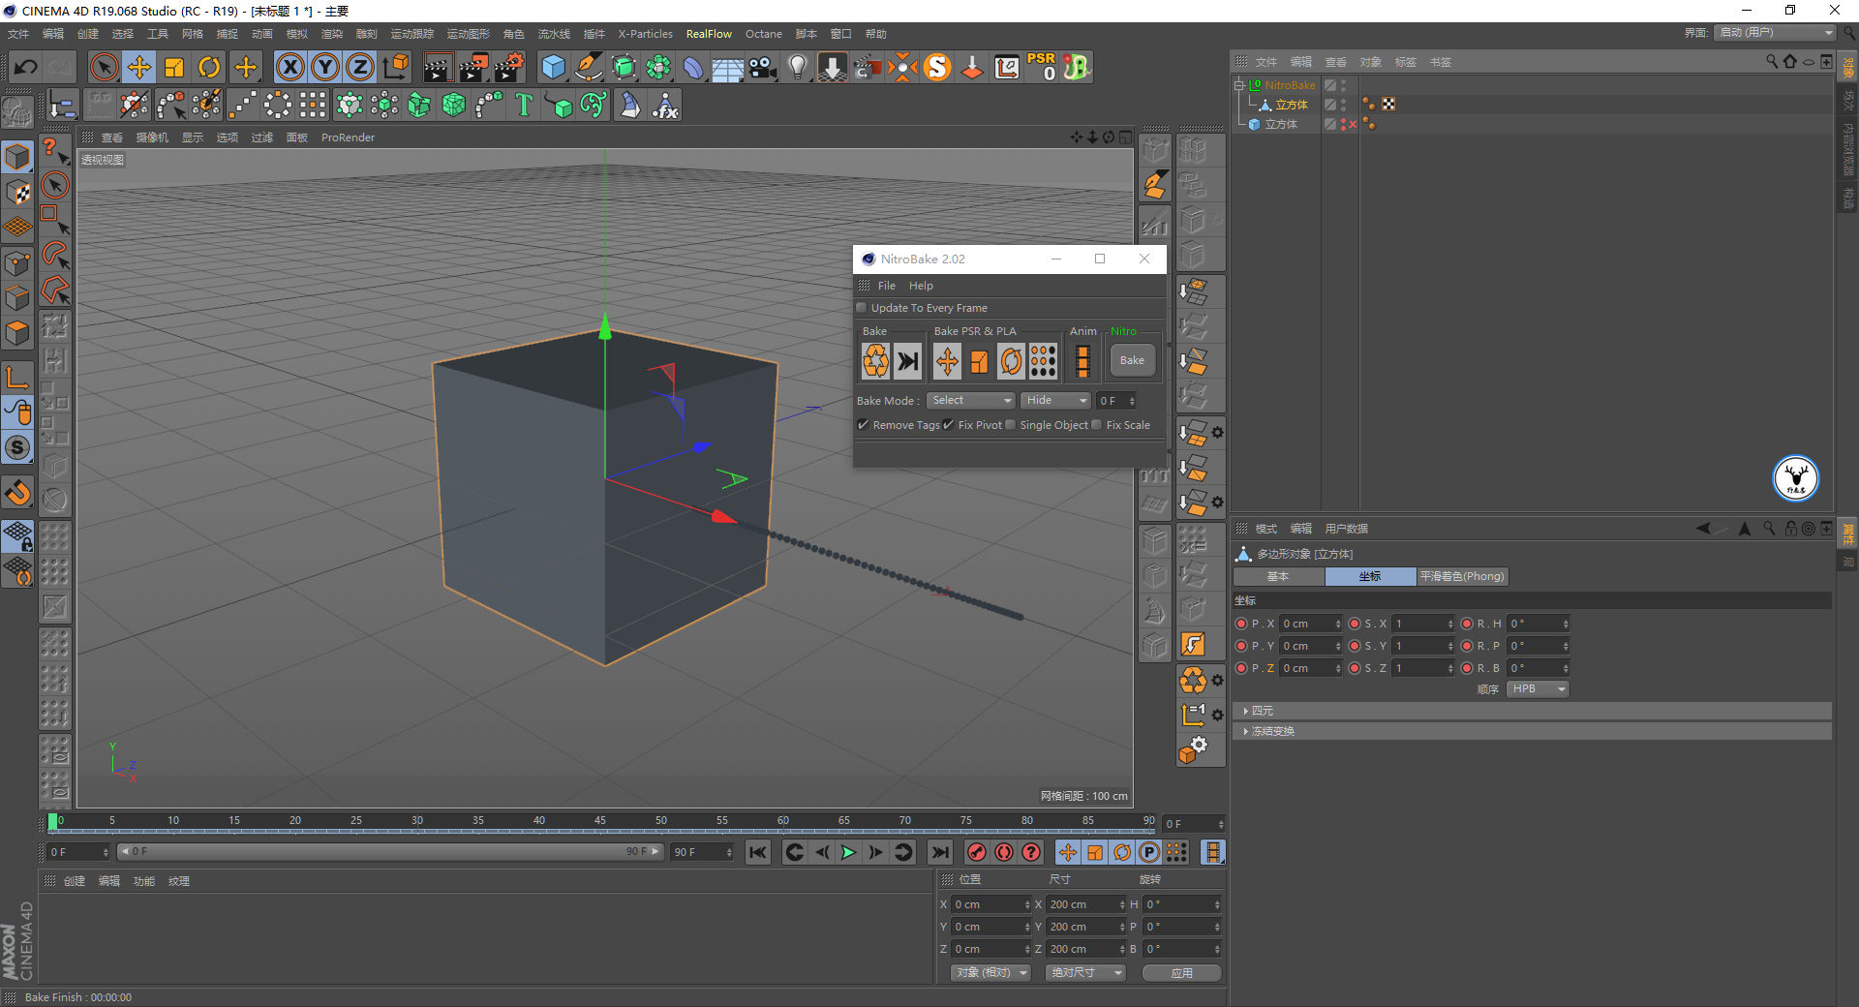Open the Octane menu
Viewport: 1859px width, 1007px height.
click(x=763, y=34)
